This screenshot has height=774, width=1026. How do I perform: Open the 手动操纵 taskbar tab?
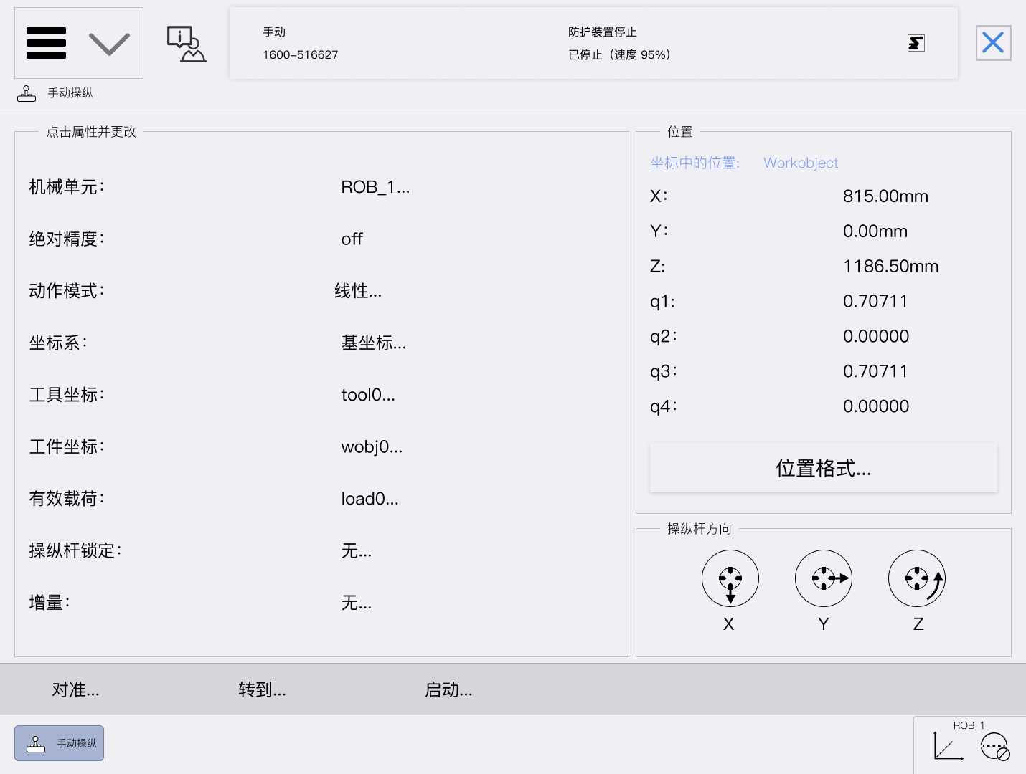click(60, 743)
